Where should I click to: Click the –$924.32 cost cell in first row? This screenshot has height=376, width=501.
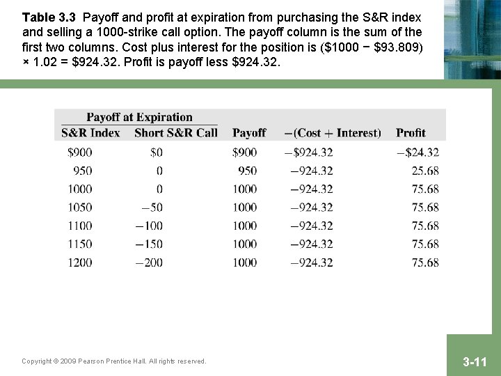(x=309, y=152)
